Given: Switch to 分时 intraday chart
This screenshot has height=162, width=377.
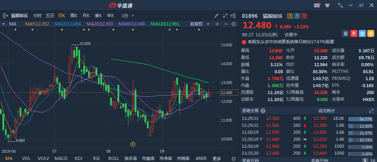Looking at the screenshot, I should (x=37, y=16).
